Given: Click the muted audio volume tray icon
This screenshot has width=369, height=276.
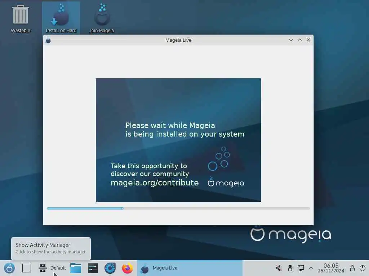Looking at the screenshot, I should tap(279, 268).
